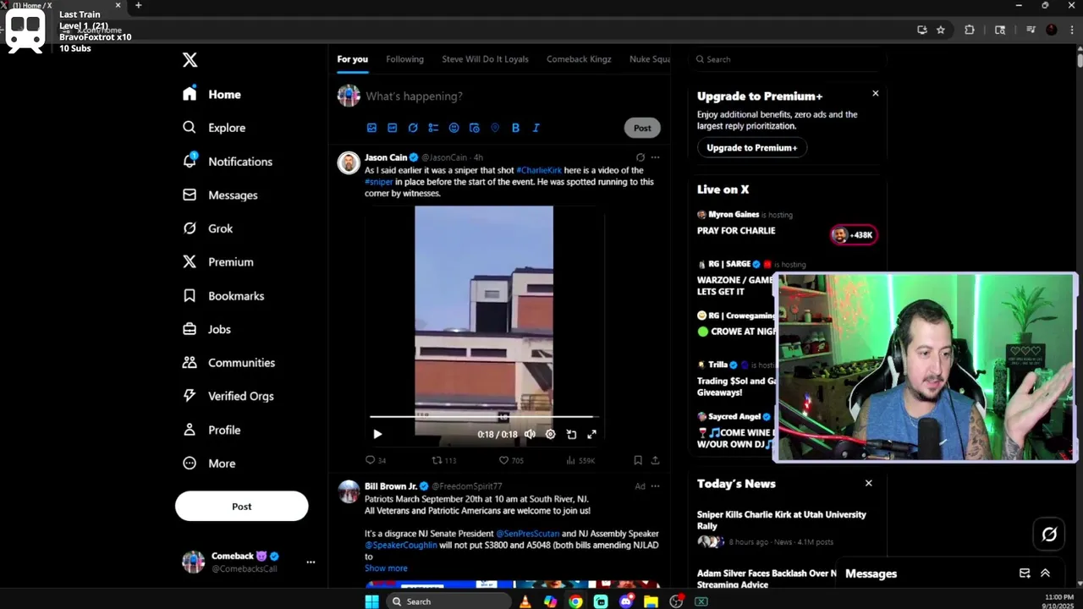This screenshot has width=1083, height=609.
Task: Bookmark this page via the star icon
Action: click(940, 30)
